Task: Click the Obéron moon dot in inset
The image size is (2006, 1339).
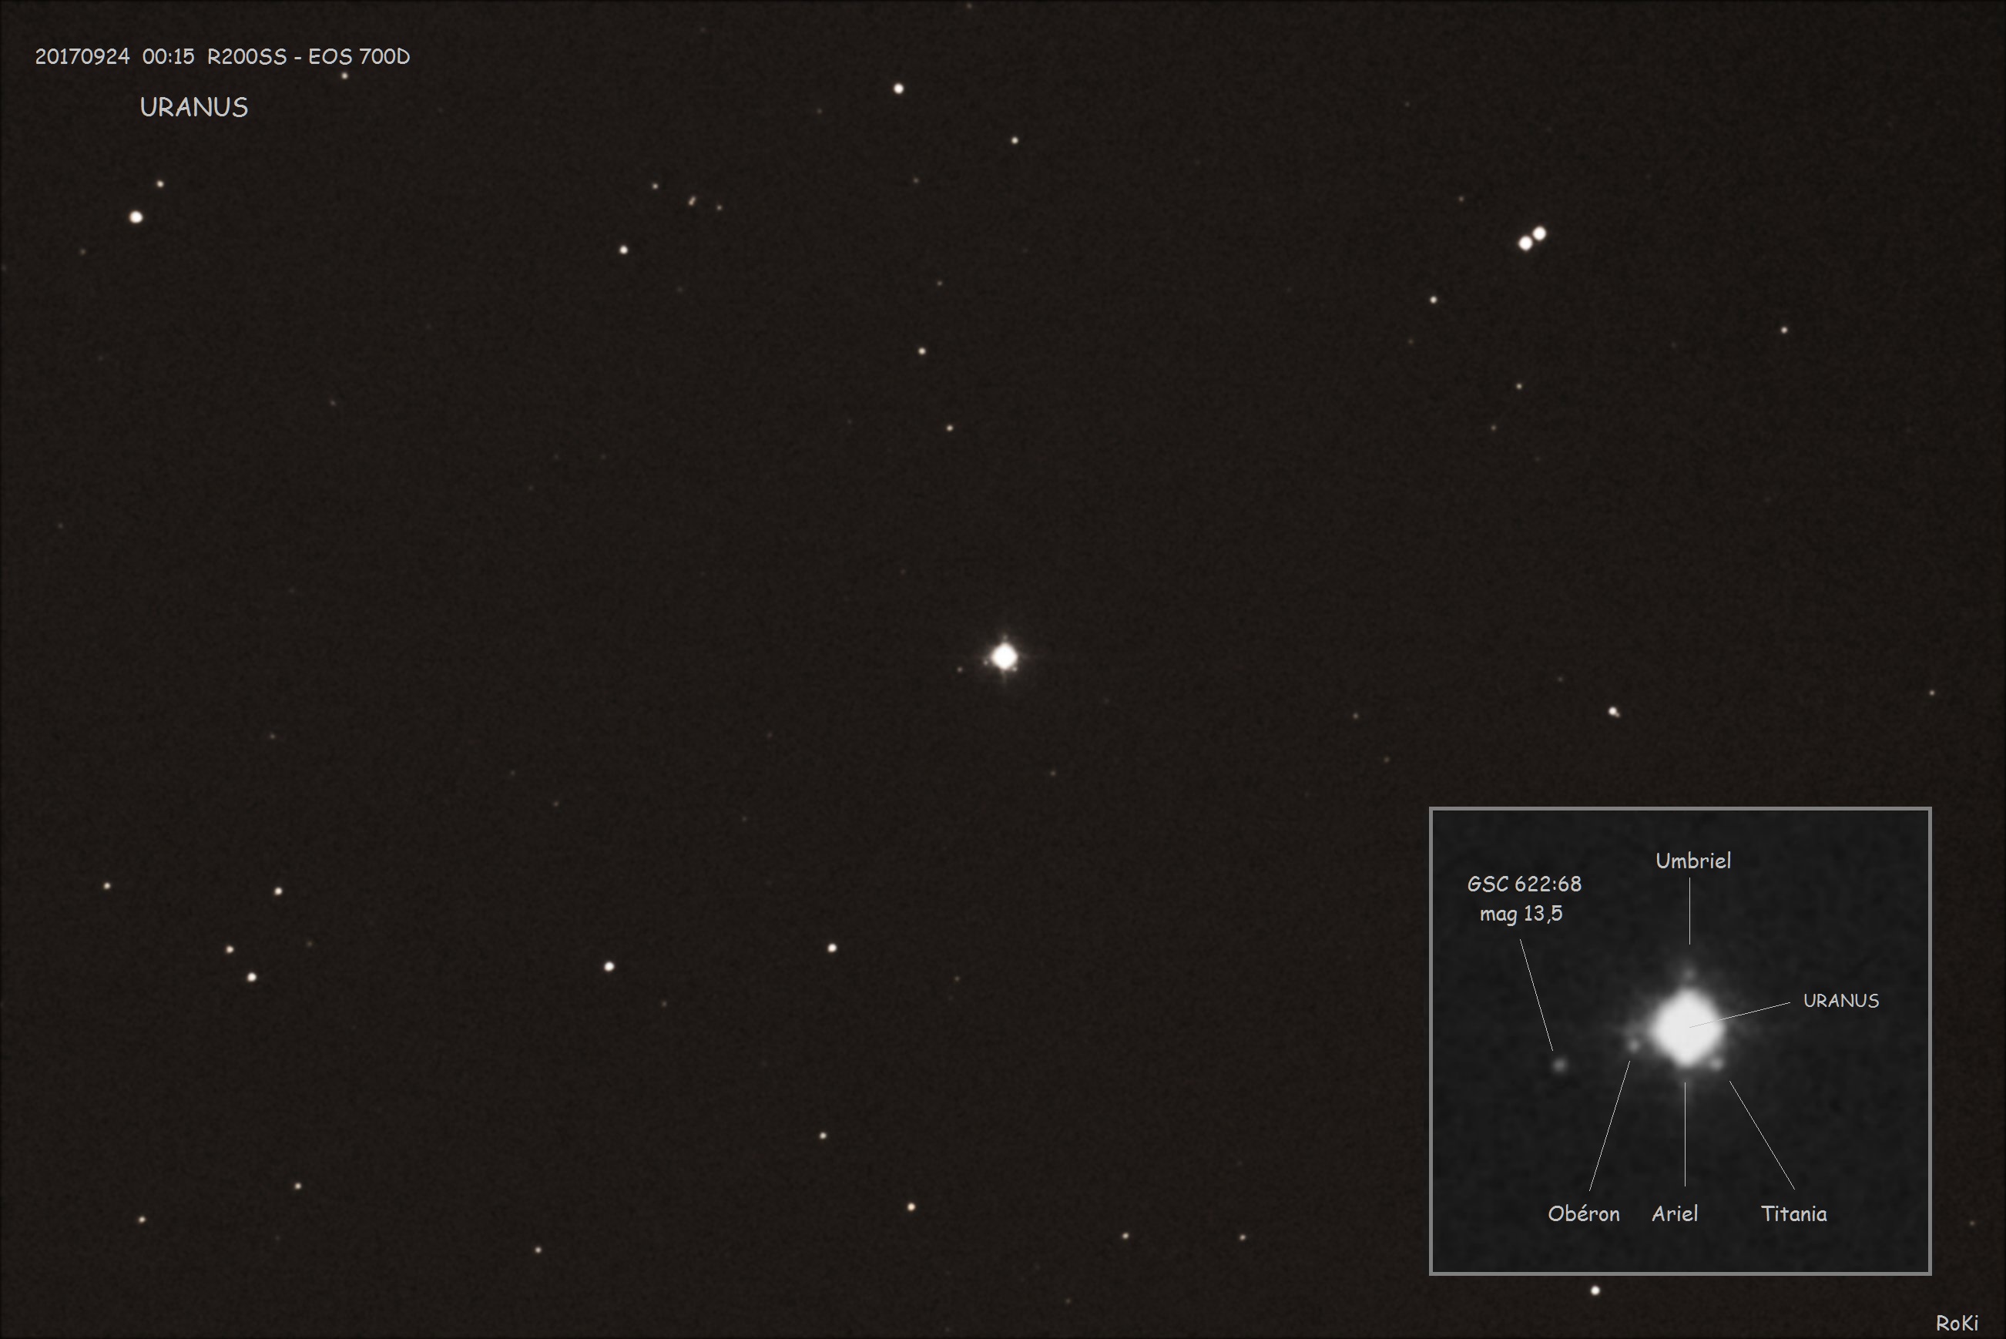Action: pyautogui.click(x=1634, y=1045)
